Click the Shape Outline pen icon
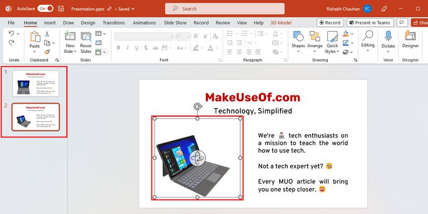 (x=346, y=42)
